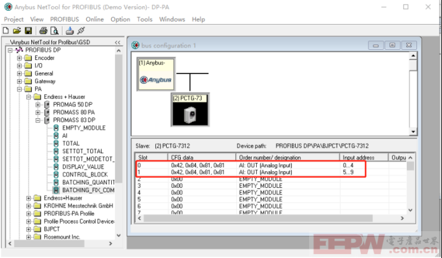442x258 pixels.
Task: Select the SETTOT_MODETOT module
Action: 88,159
